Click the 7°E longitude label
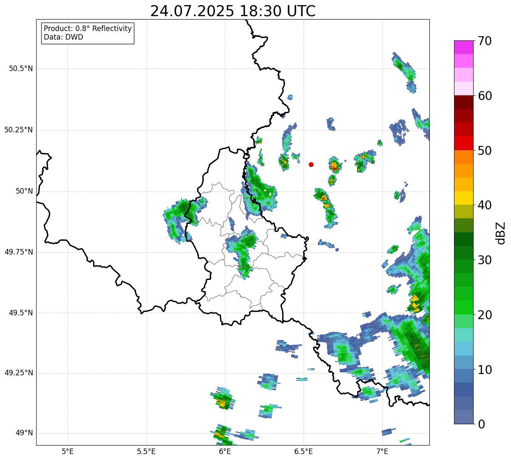This screenshot has height=460, width=511. pos(382,451)
